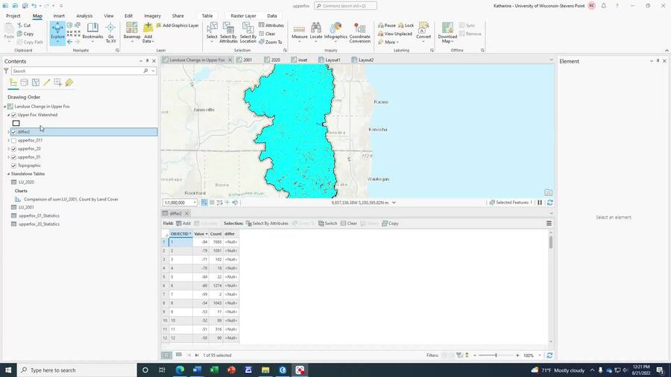The width and height of the screenshot is (671, 377).
Task: Open the Bookmarks tool
Action: tap(92, 32)
